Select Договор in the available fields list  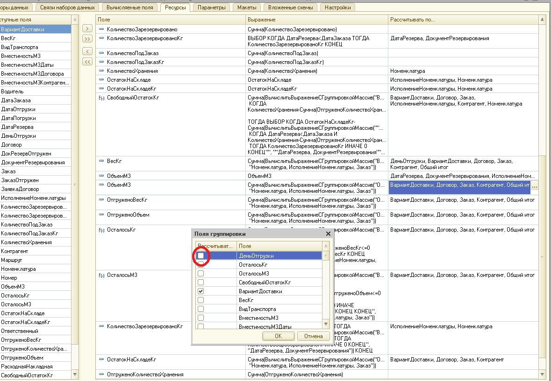click(x=36, y=145)
